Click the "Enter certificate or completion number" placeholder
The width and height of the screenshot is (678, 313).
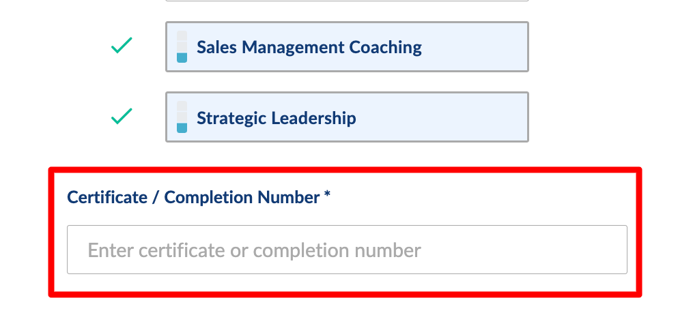254,250
